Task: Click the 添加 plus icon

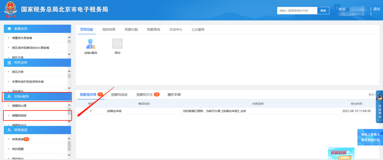Action: click(x=117, y=44)
